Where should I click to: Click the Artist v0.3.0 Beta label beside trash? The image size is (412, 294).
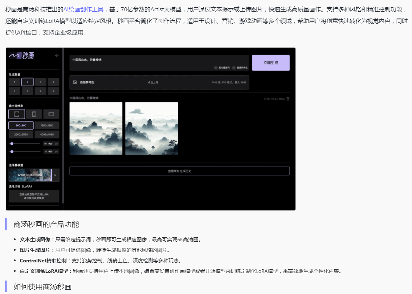pos(274,99)
